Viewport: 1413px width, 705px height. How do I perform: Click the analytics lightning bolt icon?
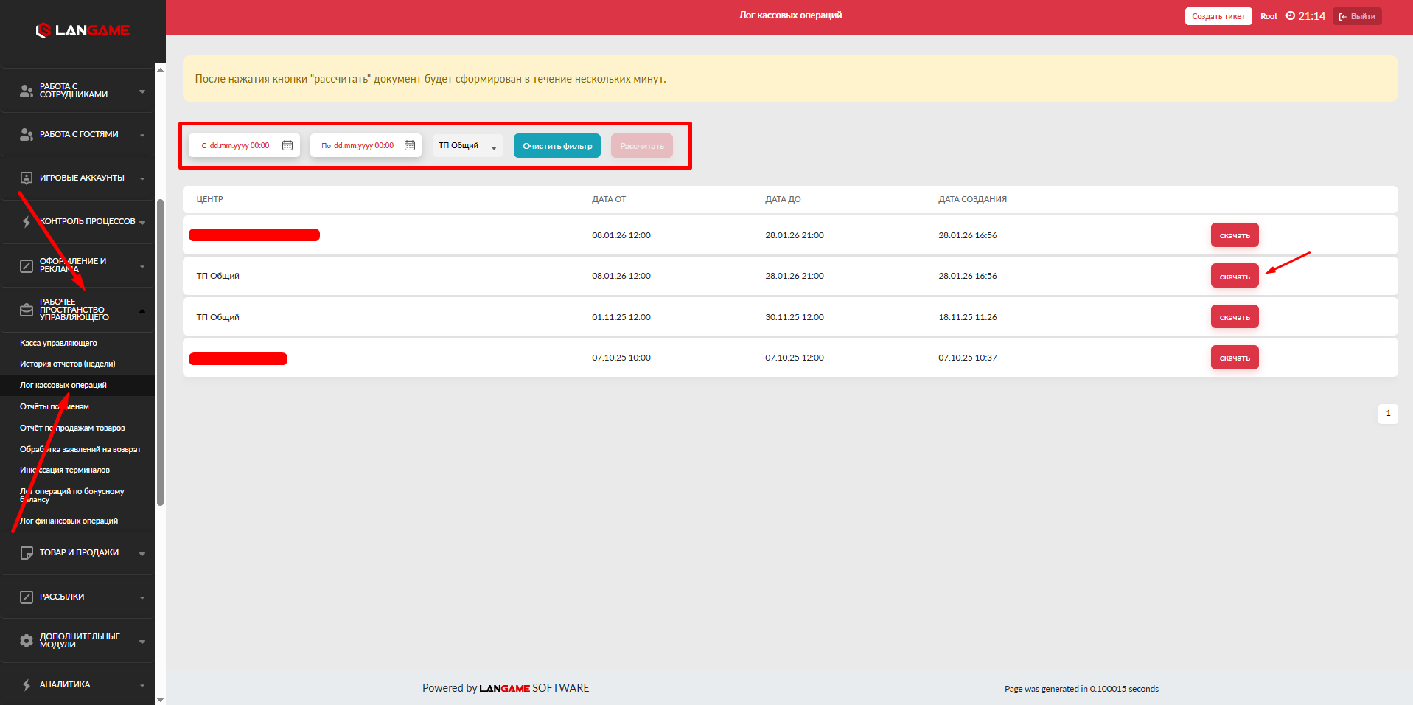(x=27, y=684)
